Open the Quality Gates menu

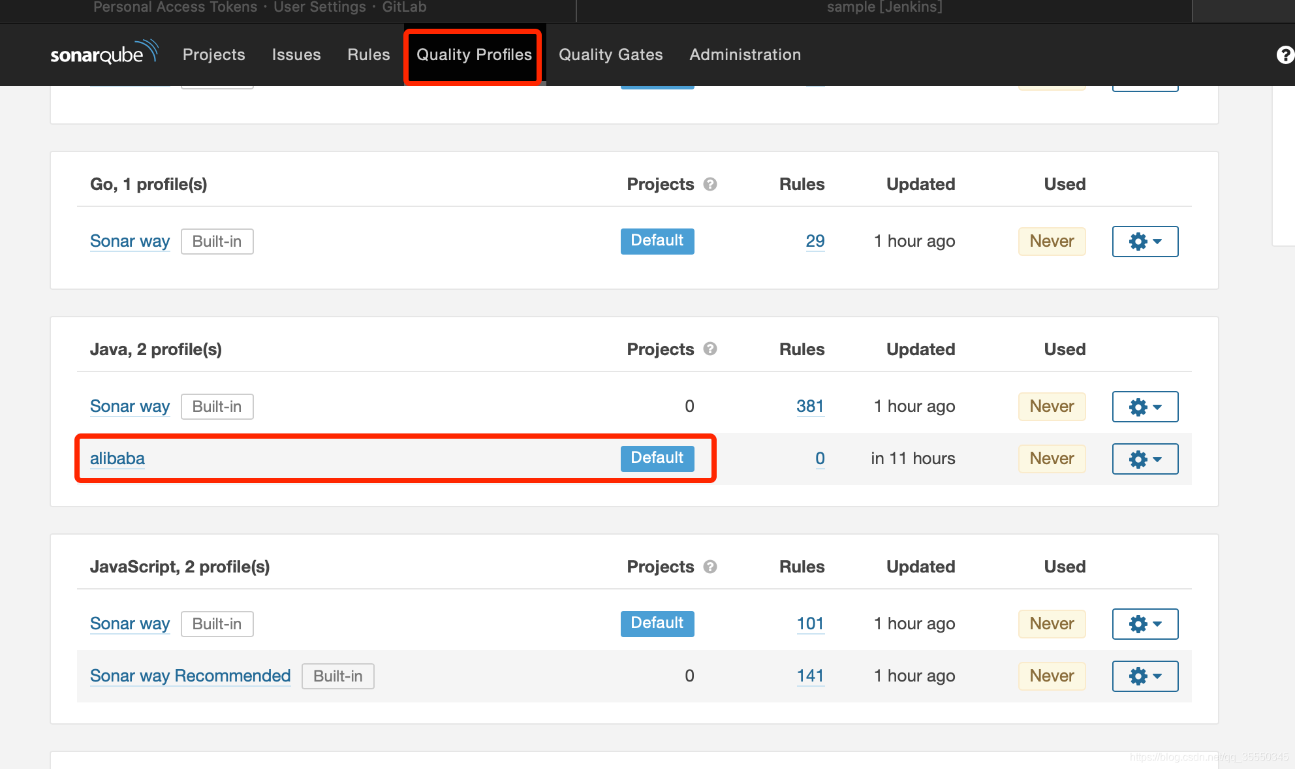[610, 55]
